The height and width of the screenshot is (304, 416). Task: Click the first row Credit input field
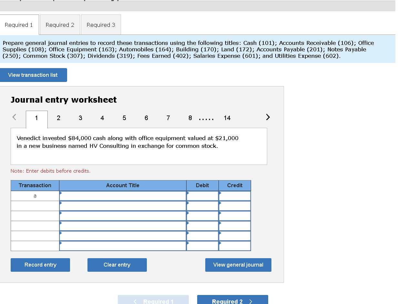pyautogui.click(x=235, y=196)
